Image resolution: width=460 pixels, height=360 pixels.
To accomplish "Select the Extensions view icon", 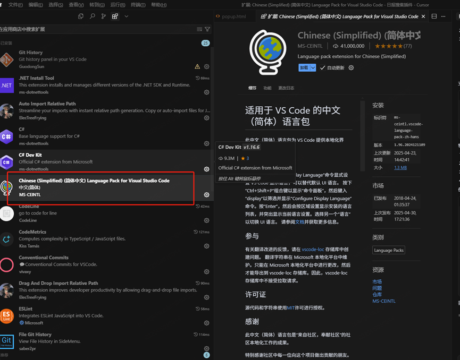I will 115,16.
